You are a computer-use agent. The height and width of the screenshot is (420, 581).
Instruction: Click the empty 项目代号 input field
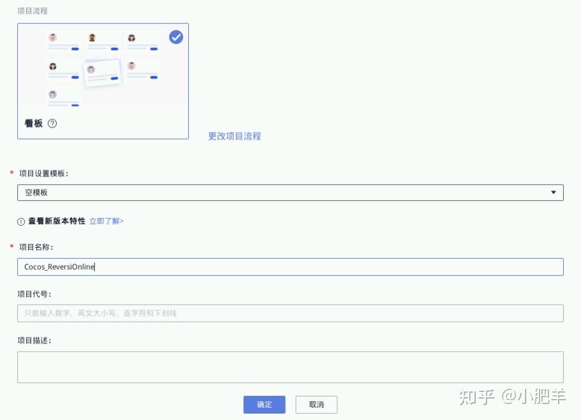[291, 313]
